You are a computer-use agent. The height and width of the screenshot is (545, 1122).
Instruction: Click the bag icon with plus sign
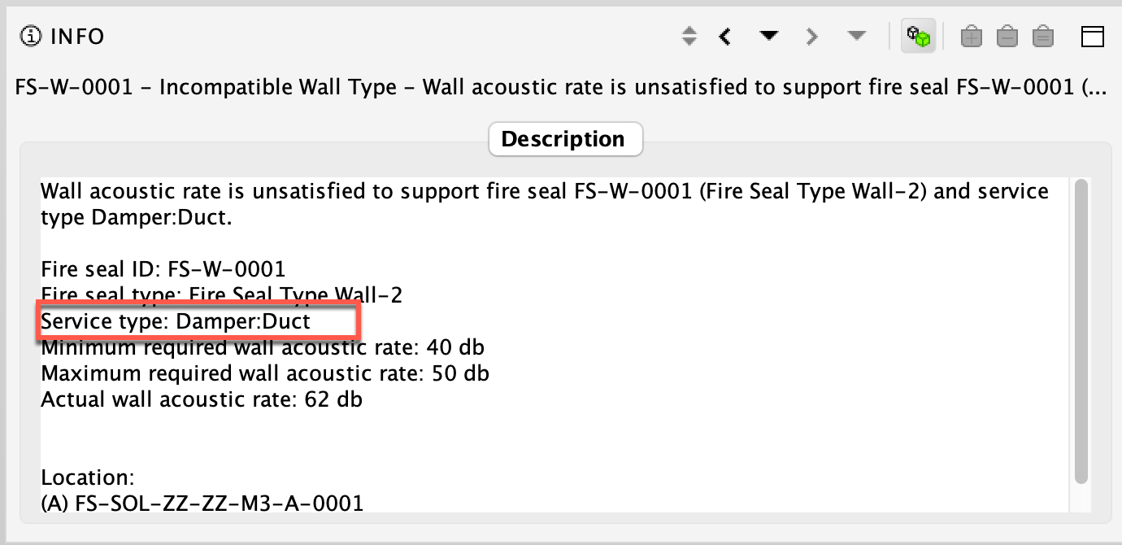click(972, 36)
